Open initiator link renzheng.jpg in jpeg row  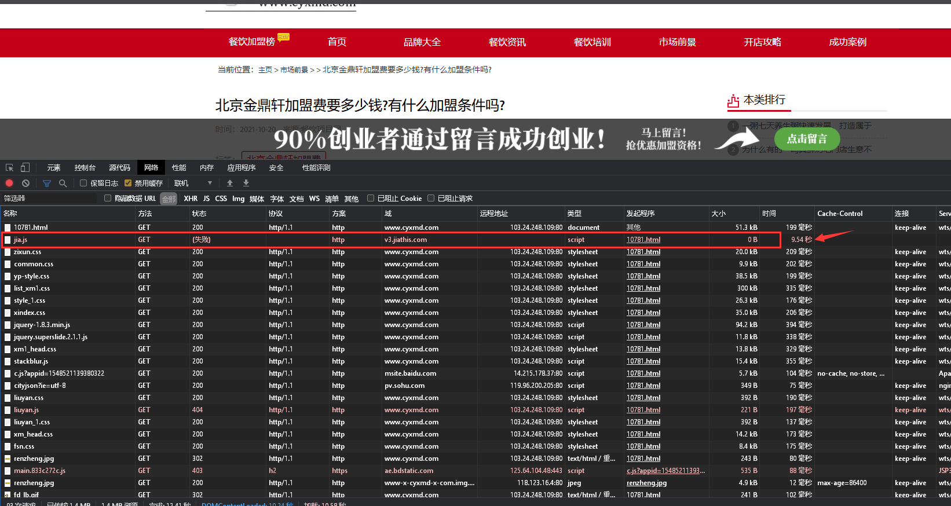pyautogui.click(x=646, y=483)
